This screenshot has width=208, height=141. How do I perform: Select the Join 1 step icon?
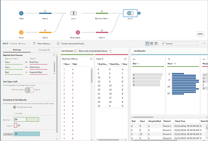coord(73,13)
